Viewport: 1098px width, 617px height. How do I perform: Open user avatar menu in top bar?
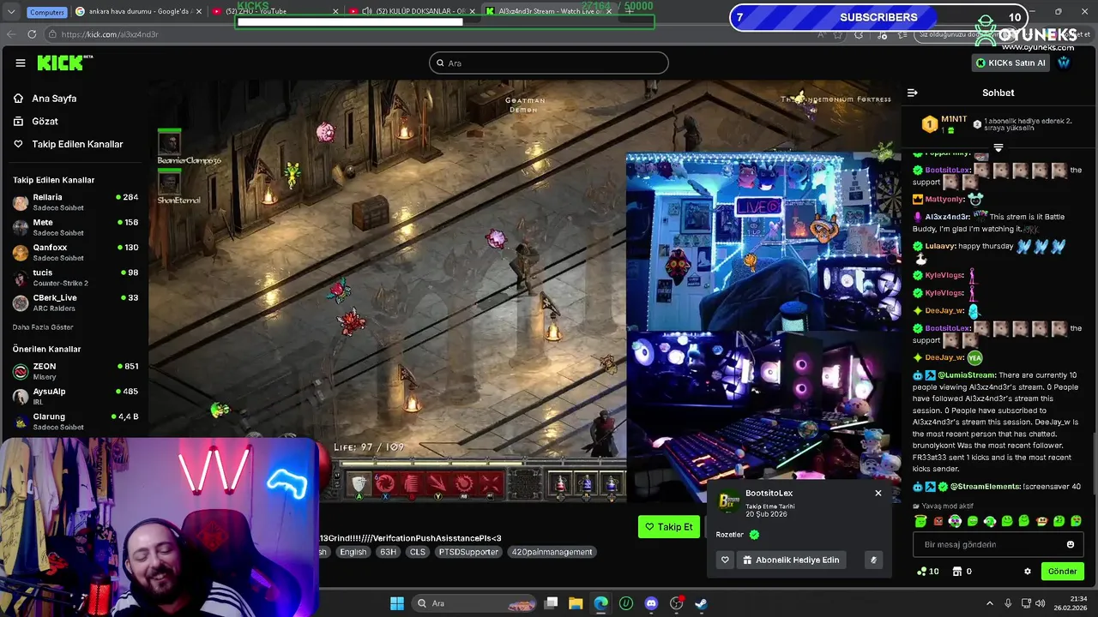coord(1064,63)
